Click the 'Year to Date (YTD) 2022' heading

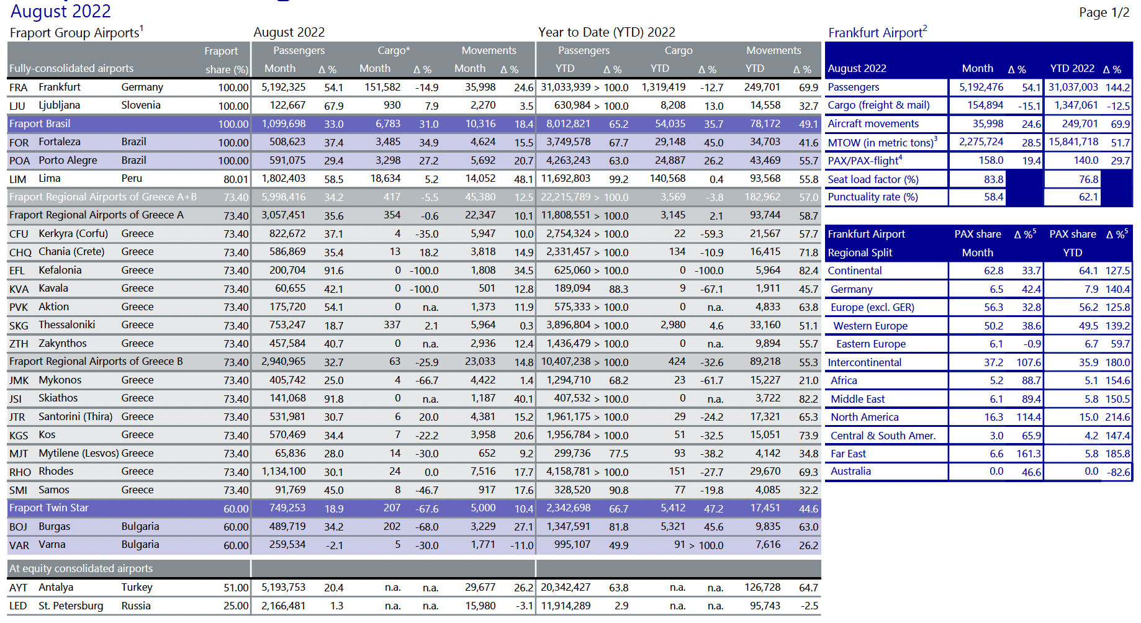point(606,32)
